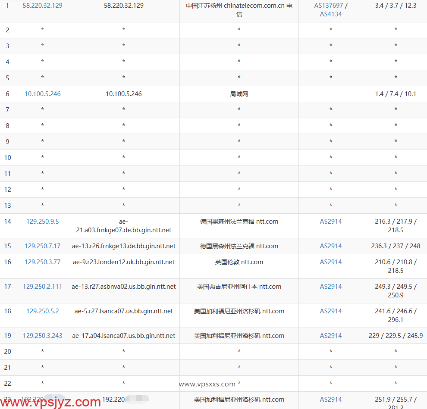
Task: Click the 局域网 location cell
Action: 239,94
